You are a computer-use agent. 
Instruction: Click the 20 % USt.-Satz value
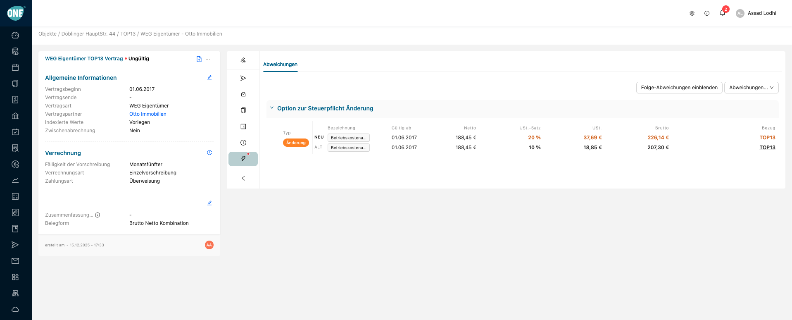(534, 138)
